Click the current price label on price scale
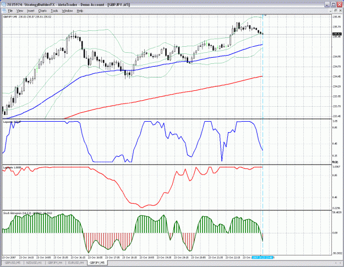 pos(337,34)
